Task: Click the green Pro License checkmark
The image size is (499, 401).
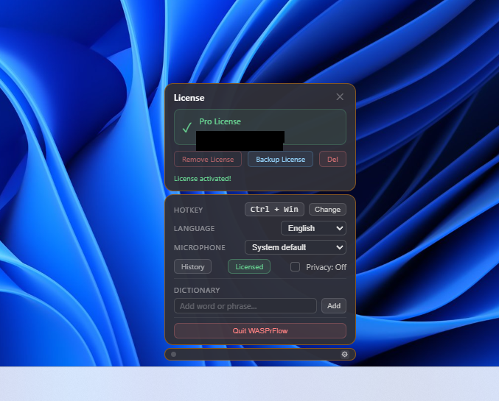Action: click(187, 127)
